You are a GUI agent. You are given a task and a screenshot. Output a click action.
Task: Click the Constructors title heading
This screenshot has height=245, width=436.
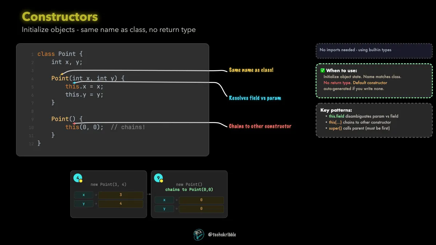(60, 17)
